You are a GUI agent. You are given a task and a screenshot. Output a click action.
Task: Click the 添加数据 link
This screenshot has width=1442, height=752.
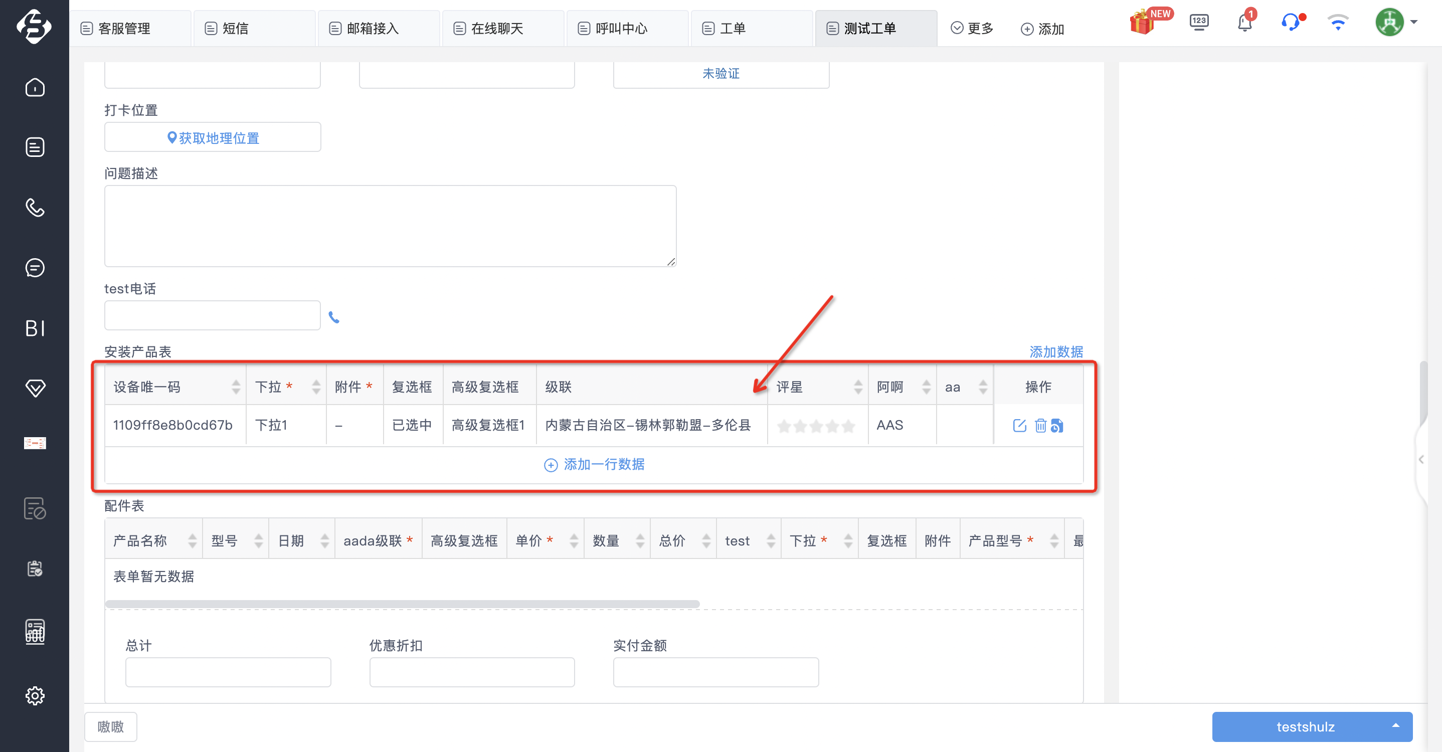1056,351
